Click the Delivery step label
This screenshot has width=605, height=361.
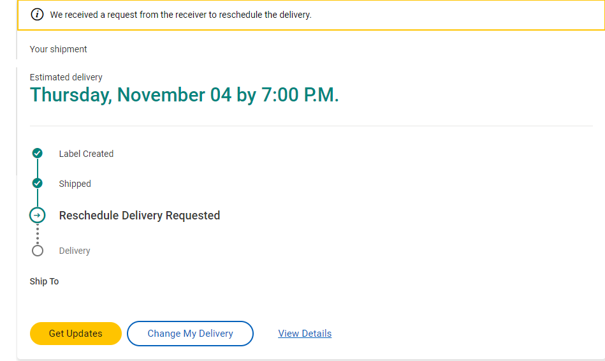coord(75,251)
